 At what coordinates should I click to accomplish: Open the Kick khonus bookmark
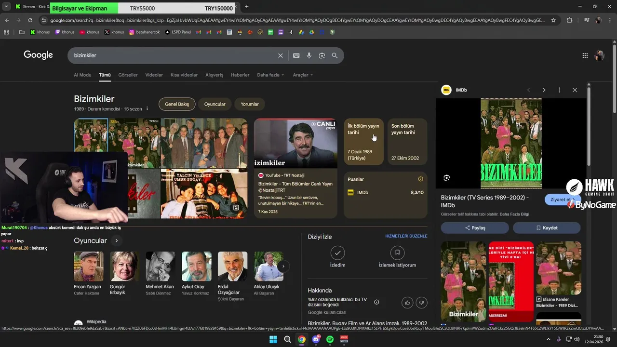pos(40,32)
